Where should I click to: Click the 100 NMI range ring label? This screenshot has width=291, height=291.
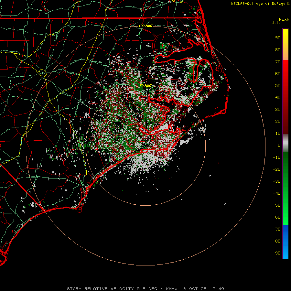point(145,26)
